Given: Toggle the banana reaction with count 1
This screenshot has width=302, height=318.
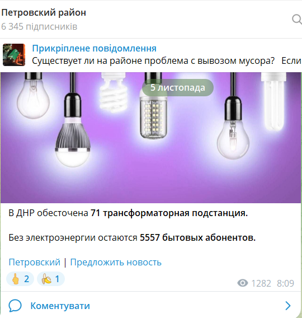Looking at the screenshot, I should 51,279.
